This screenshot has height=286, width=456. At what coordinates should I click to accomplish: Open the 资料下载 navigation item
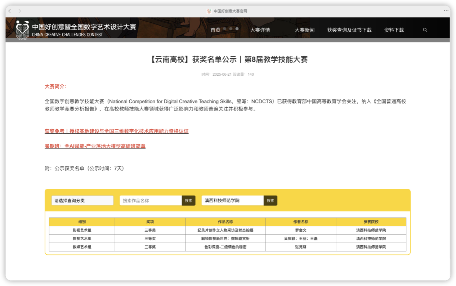[394, 30]
